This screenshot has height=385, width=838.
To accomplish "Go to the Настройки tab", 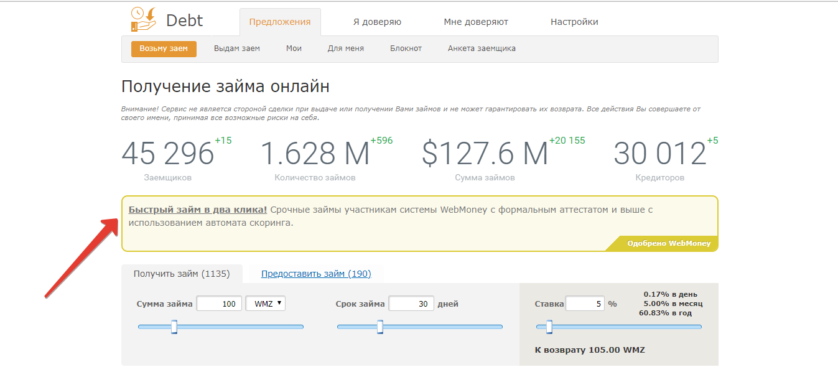I will click(x=574, y=22).
